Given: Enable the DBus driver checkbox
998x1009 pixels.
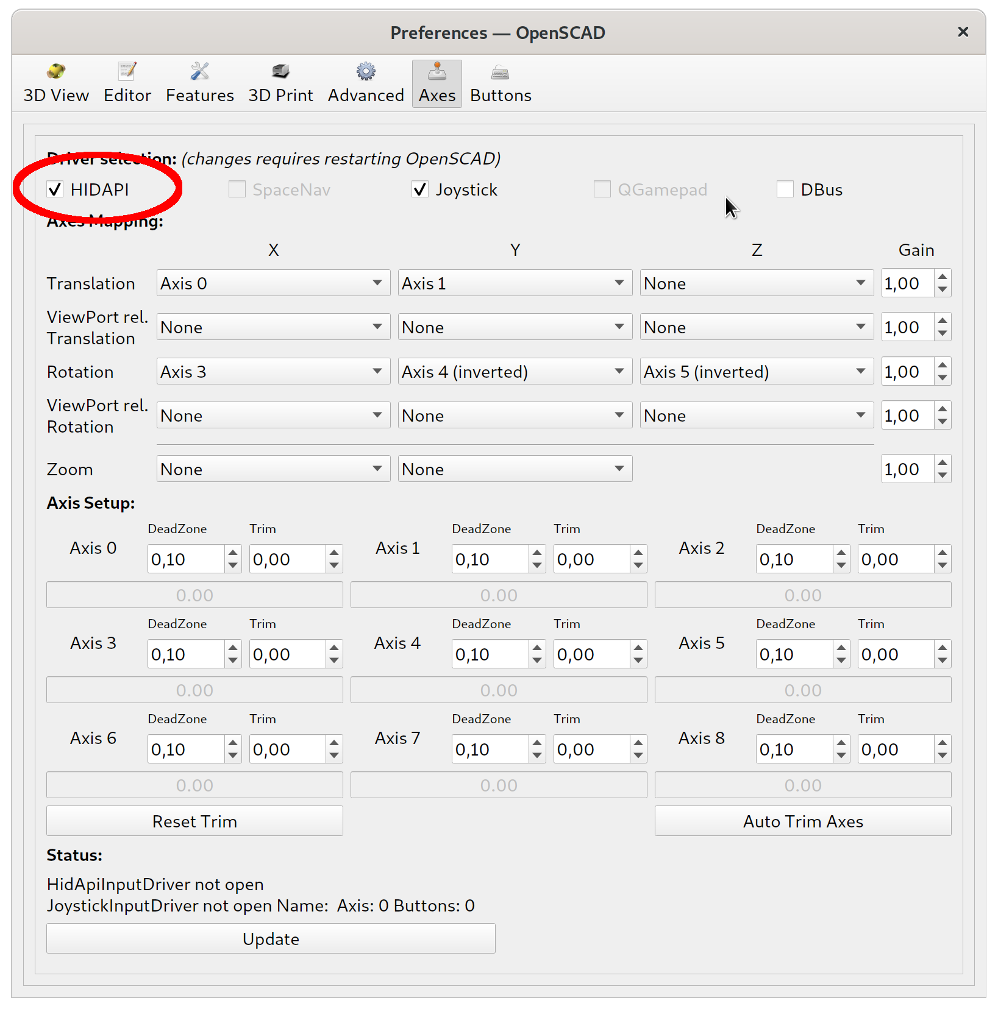Looking at the screenshot, I should click(x=785, y=189).
